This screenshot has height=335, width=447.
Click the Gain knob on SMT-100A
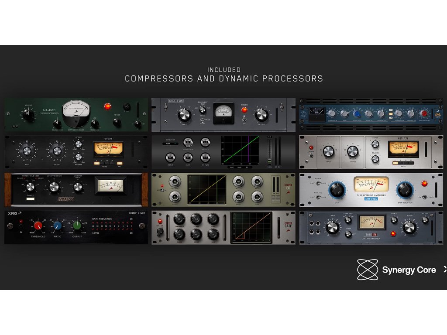pyautogui.click(x=337, y=190)
